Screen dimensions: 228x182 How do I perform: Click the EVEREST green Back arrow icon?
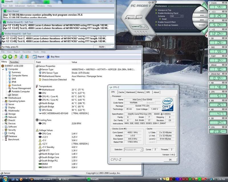coord(5,57)
